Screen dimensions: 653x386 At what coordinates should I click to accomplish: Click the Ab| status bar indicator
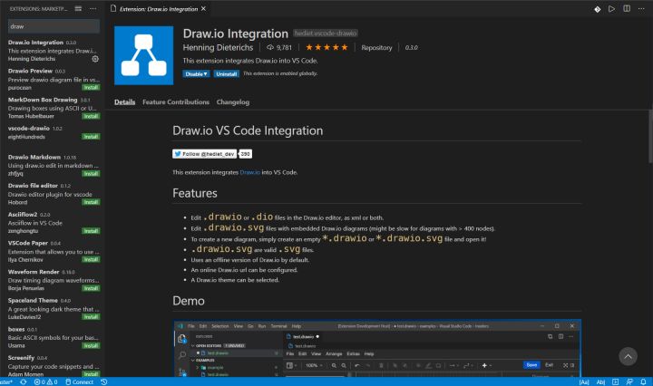click(x=600, y=381)
